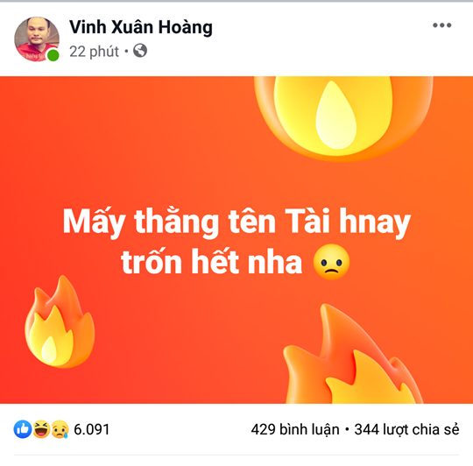Click the big flame at top right
This screenshot has width=473, height=466.
(x=344, y=116)
